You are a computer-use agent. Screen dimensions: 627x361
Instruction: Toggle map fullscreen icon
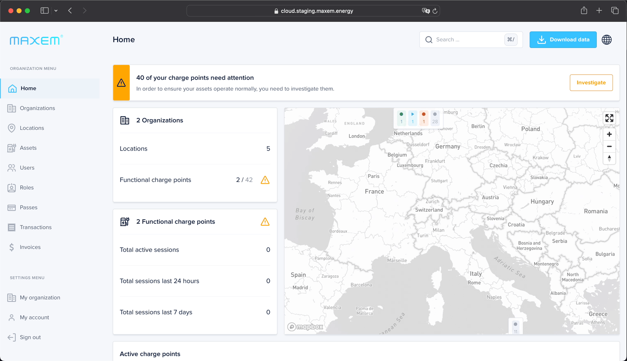[609, 118]
